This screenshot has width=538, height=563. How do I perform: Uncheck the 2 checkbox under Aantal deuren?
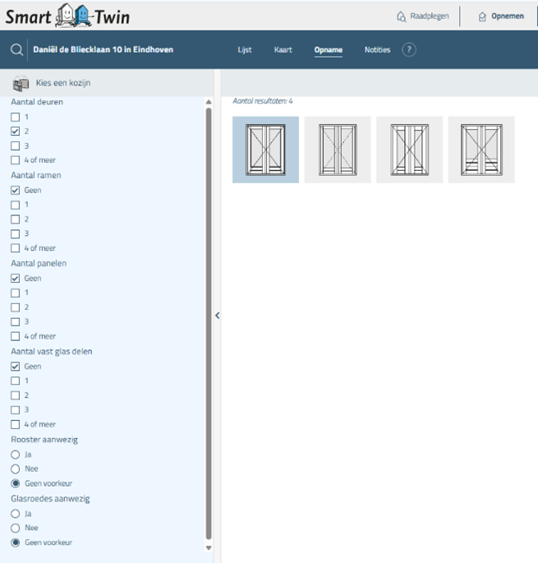click(15, 132)
